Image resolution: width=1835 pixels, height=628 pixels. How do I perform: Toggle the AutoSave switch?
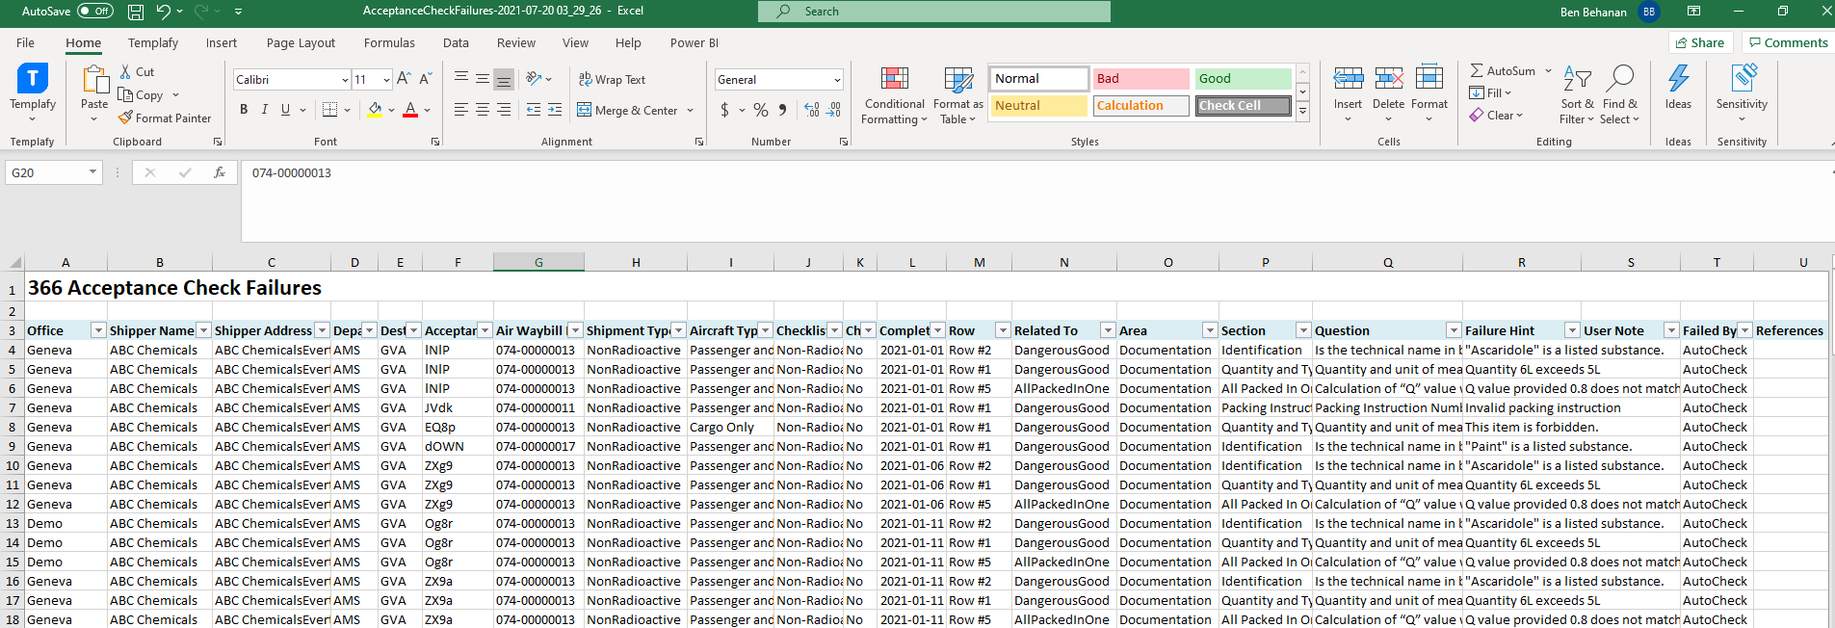coord(94,12)
